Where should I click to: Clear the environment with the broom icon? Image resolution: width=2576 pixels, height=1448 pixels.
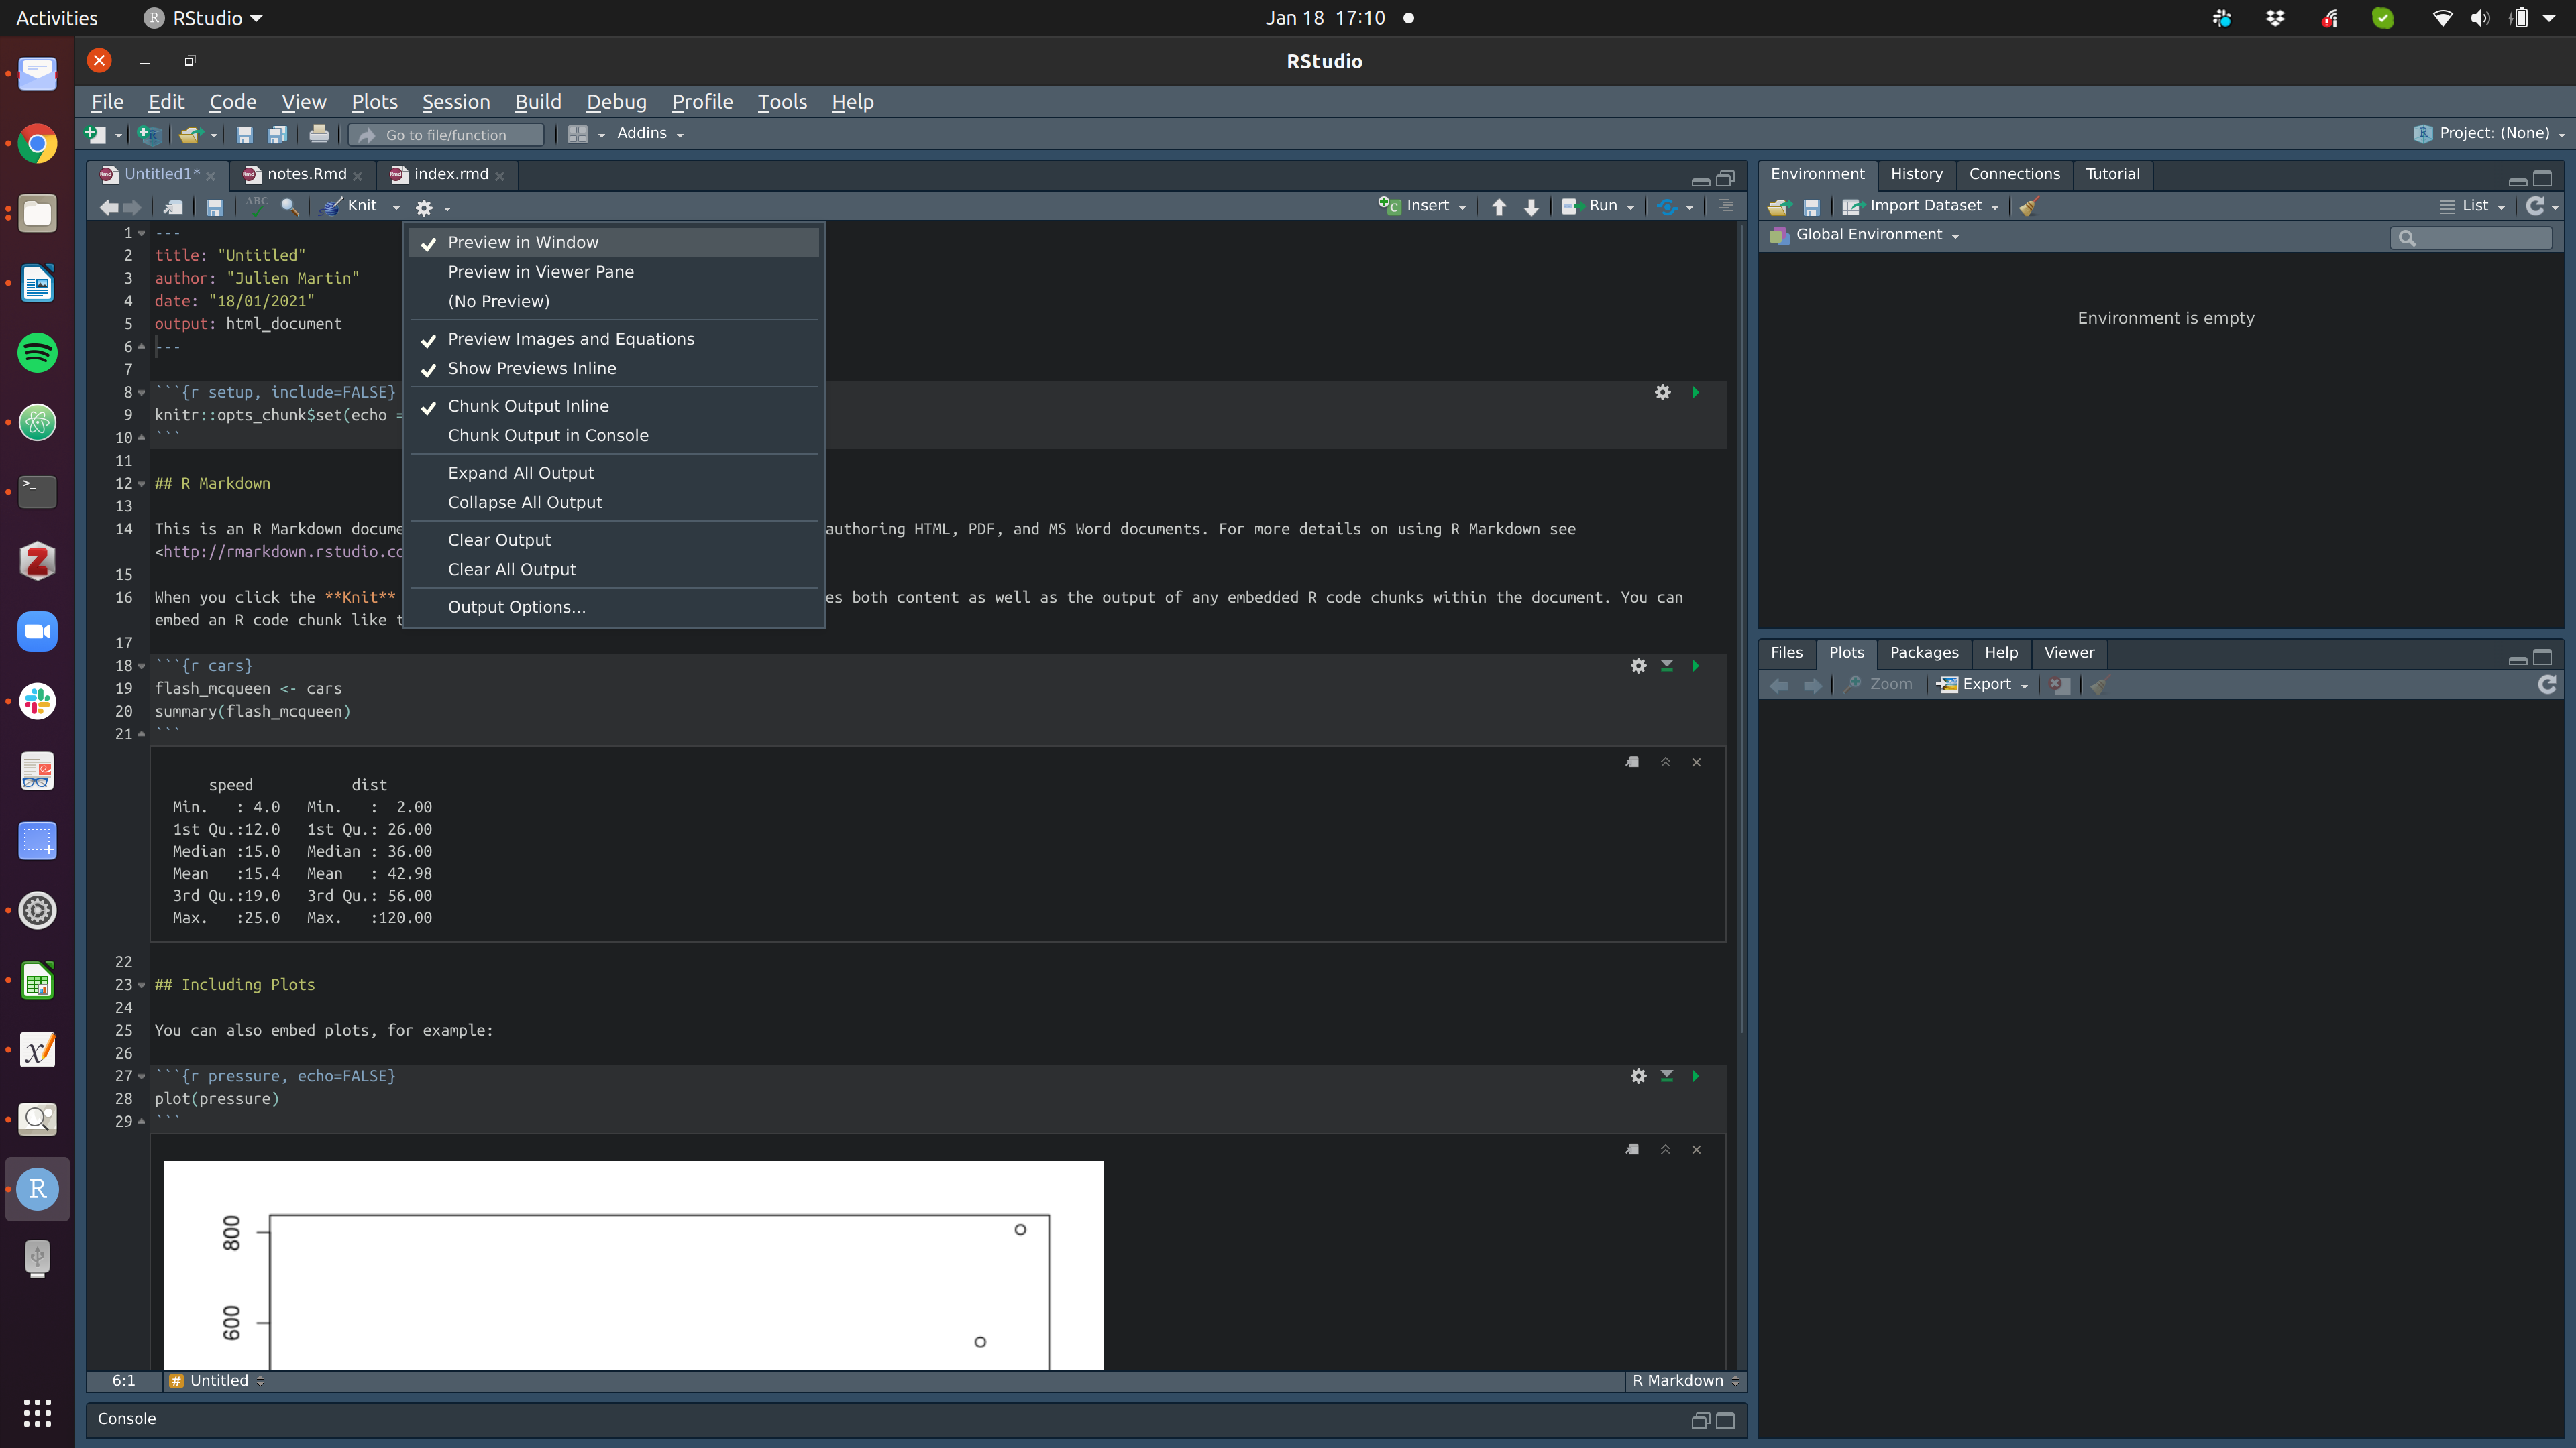[x=2030, y=206]
